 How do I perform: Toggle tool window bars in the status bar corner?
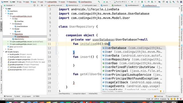pos(1,99)
